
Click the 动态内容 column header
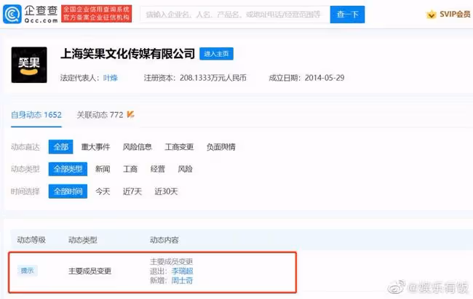(164, 240)
